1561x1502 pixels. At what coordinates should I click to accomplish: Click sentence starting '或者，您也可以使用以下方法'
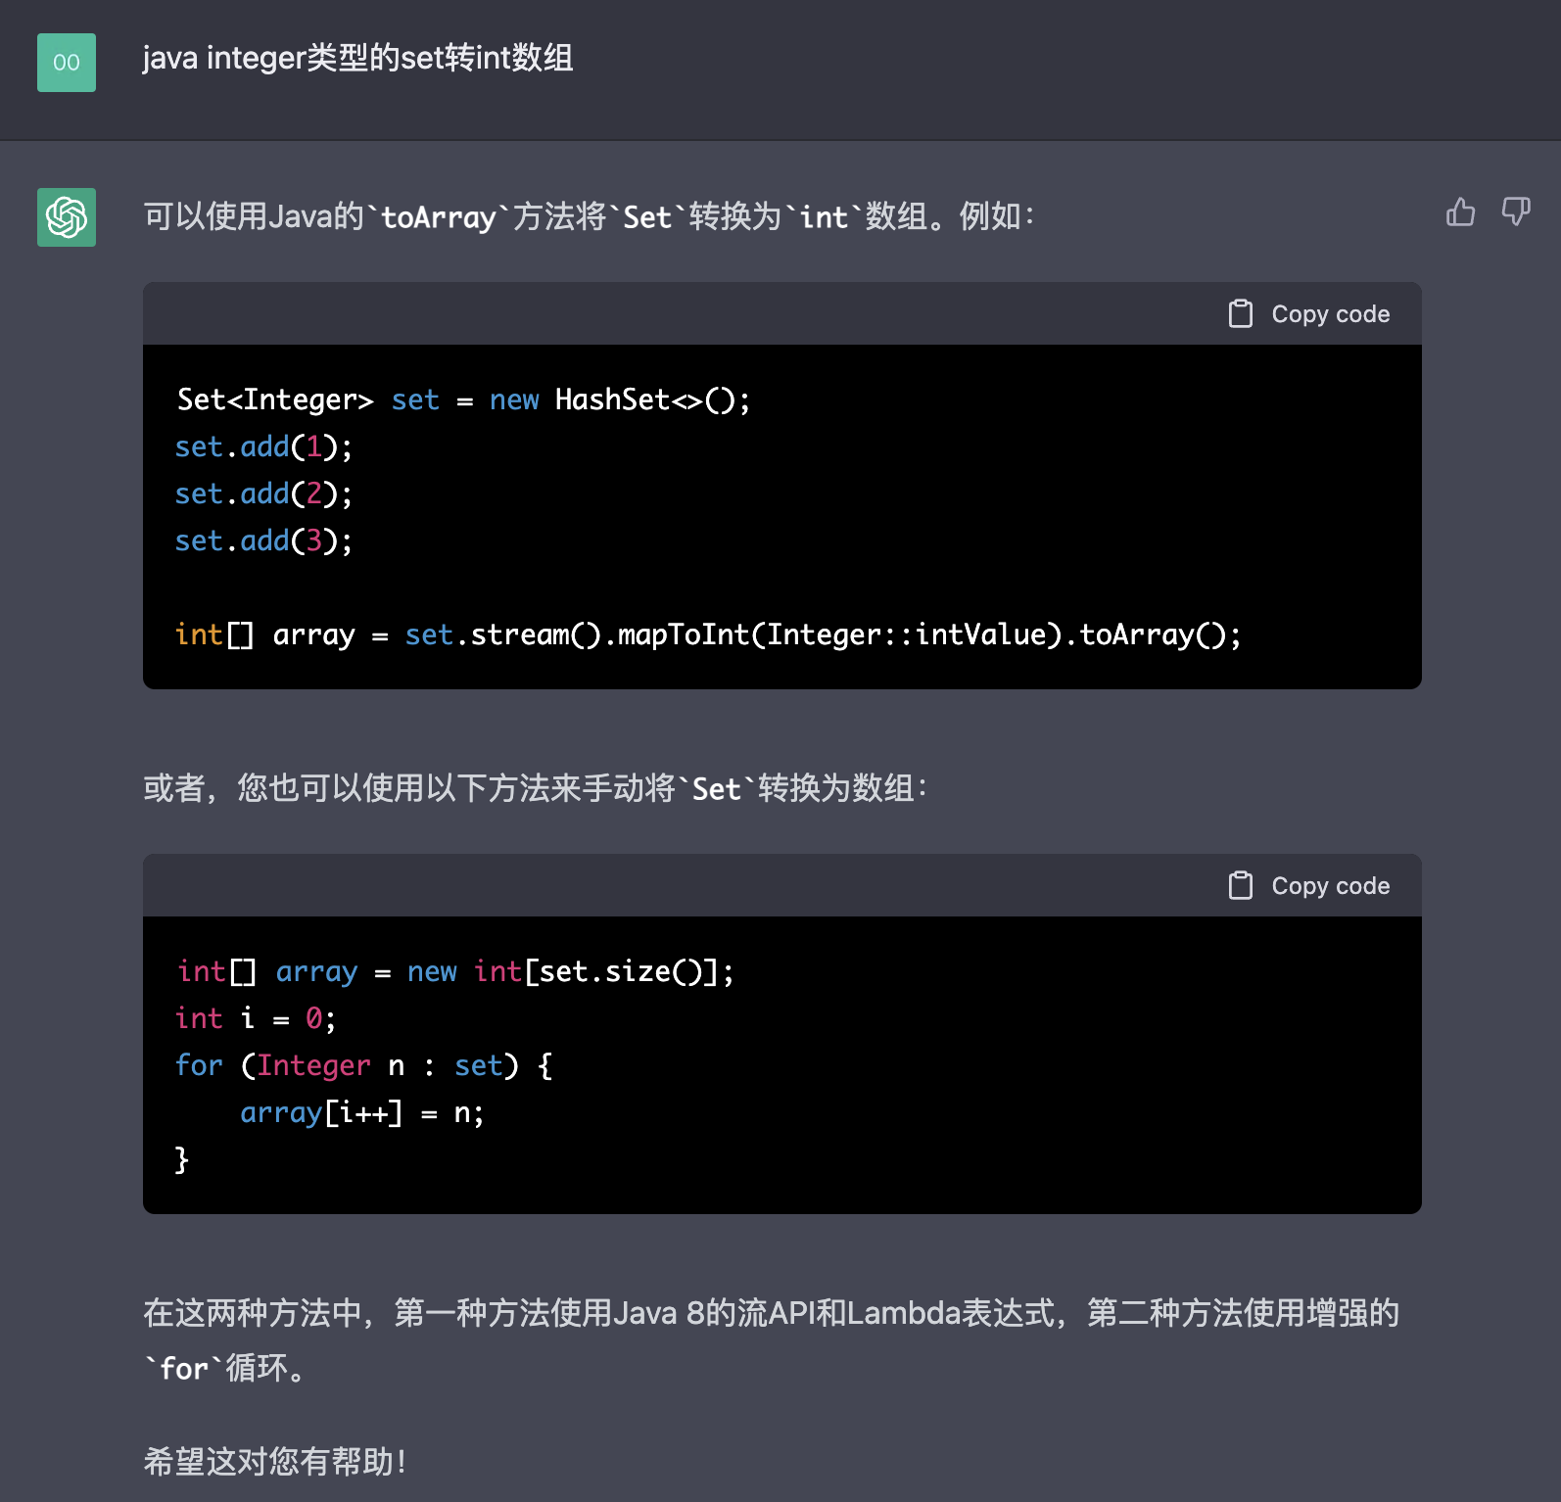(536, 788)
